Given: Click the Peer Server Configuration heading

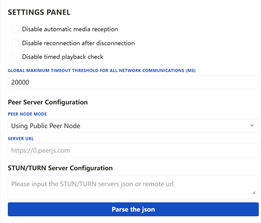Looking at the screenshot, I should 48,102.
